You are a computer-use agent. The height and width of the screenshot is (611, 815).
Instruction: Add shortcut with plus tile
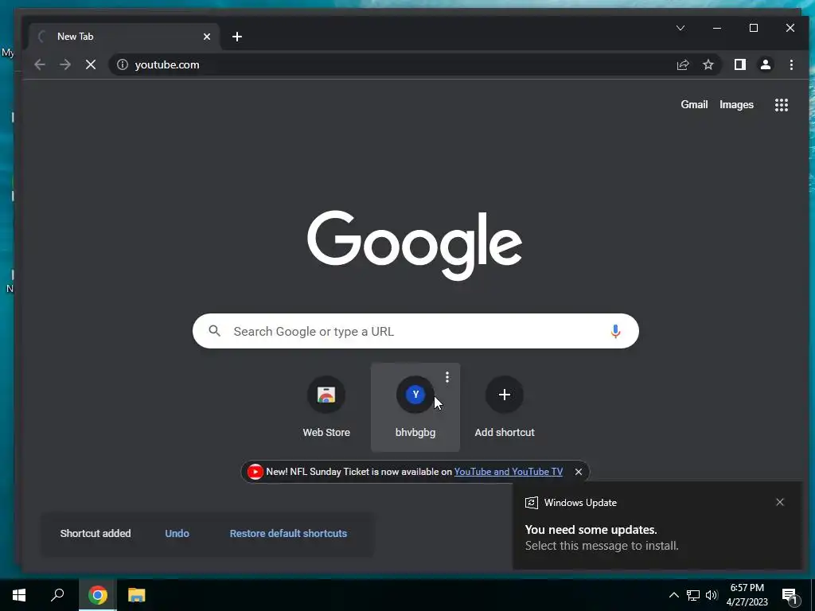tap(504, 407)
